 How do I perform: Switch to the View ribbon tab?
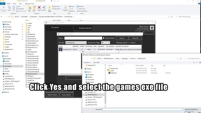pyautogui.click(x=20, y=3)
